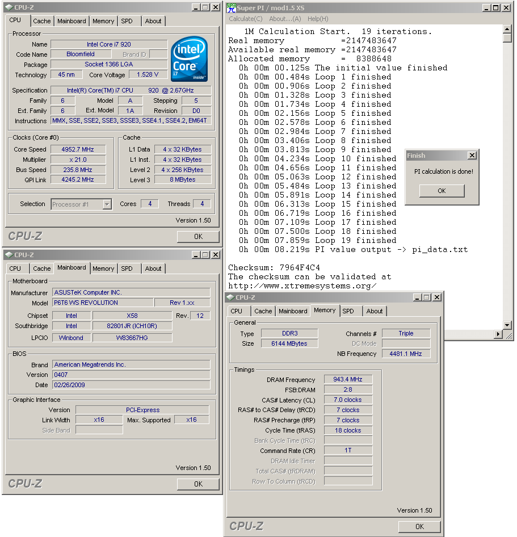Viewport: 517px width, 537px height.
Task: Open About tab in Mainboard CPU-Z window
Action: tap(153, 269)
